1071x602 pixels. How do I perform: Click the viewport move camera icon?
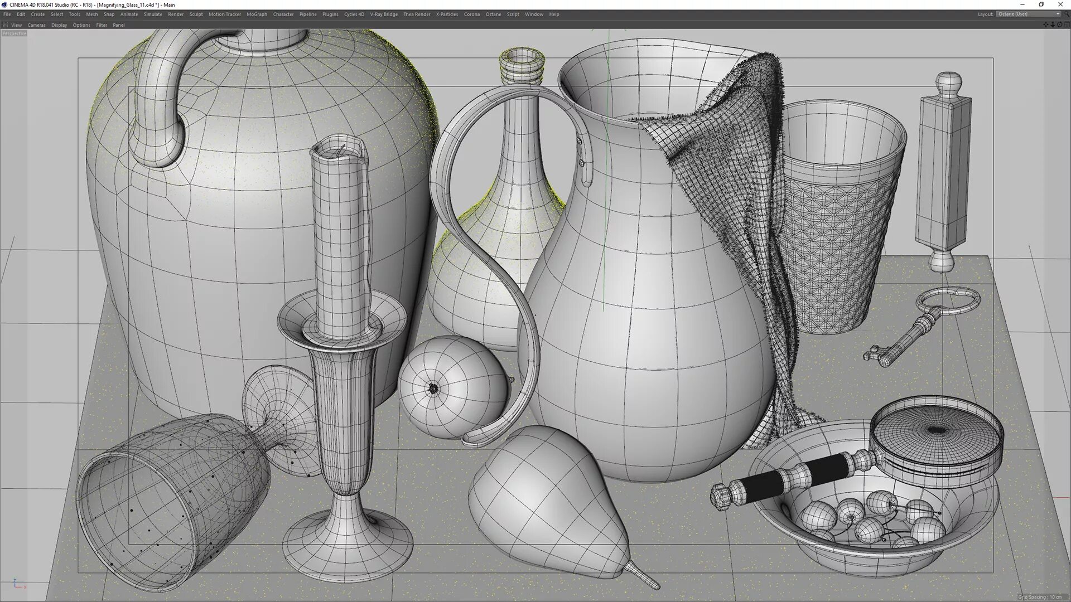(x=1046, y=25)
